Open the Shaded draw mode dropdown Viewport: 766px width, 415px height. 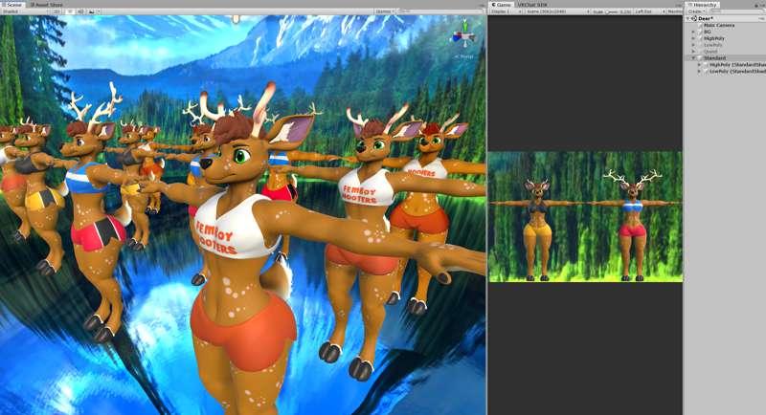[x=25, y=11]
